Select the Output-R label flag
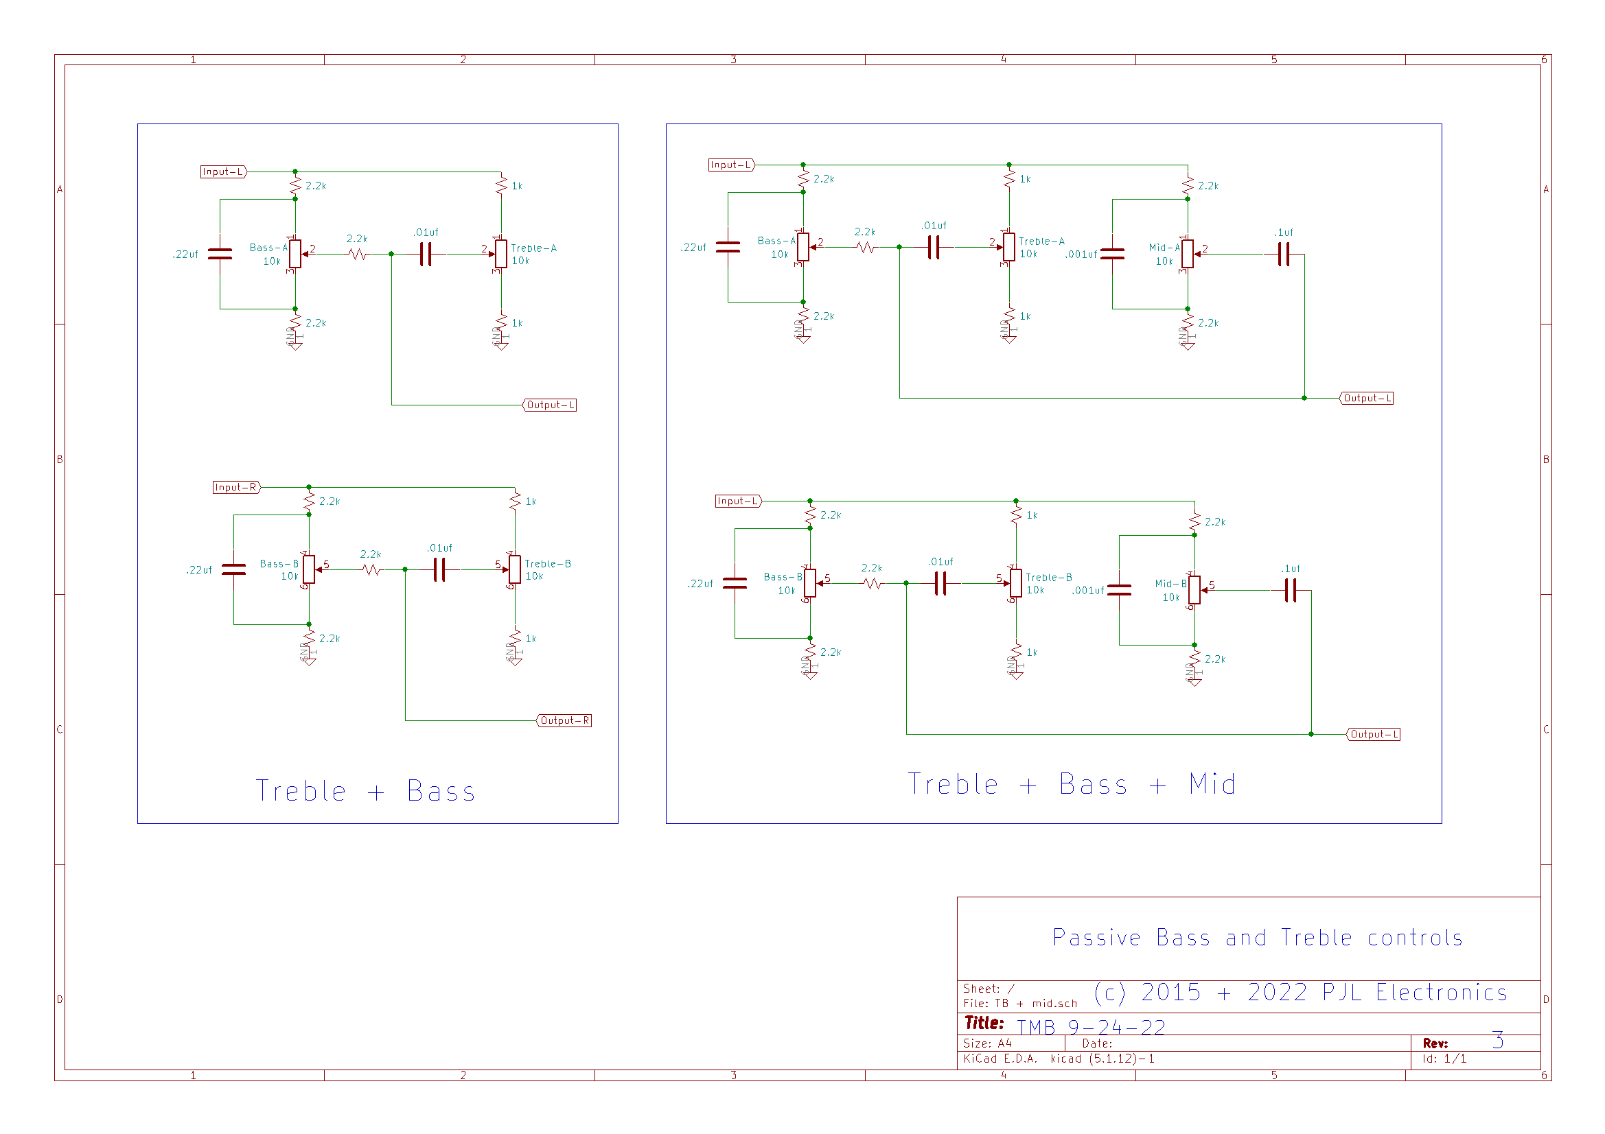The height and width of the screenshot is (1134, 1605). click(564, 720)
